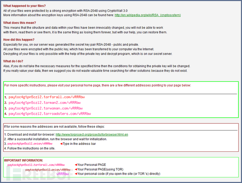Click 'Alas, if you do not take' sentence
Image resolution: width=242 pixels, height=183 pixels.
click(96, 66)
